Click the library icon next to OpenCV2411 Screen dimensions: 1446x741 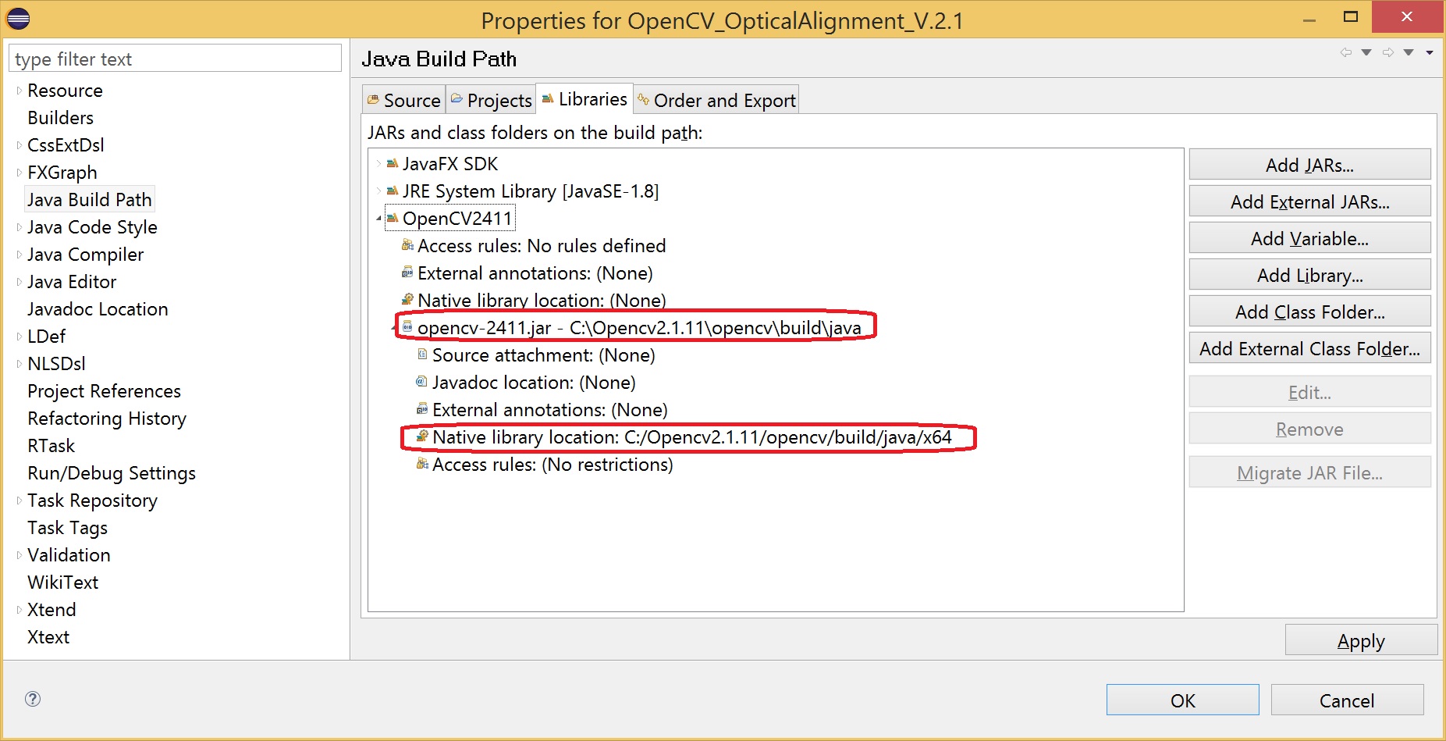point(394,218)
